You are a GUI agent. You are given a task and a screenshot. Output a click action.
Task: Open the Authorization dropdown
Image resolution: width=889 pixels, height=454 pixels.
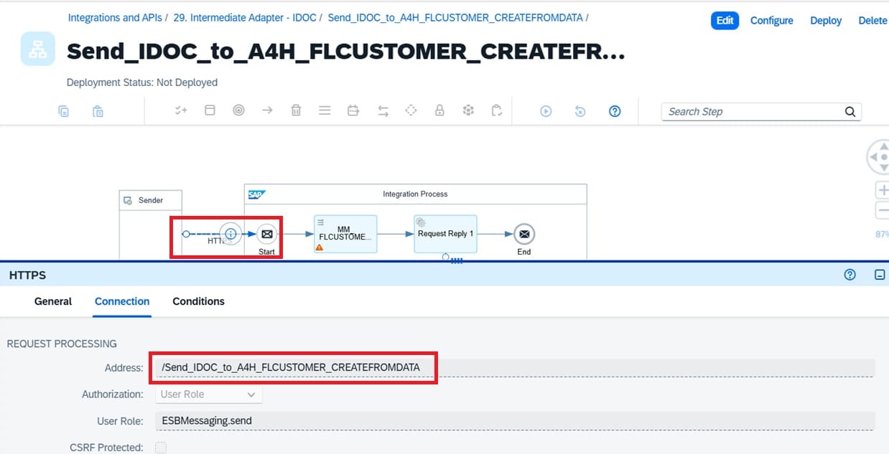pos(209,394)
